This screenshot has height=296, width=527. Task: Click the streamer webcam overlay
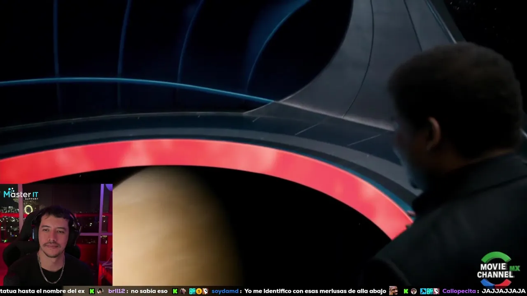[56, 235]
